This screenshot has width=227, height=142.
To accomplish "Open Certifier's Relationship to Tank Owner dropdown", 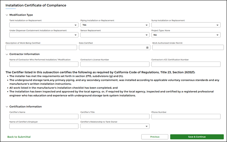I will [115, 126].
